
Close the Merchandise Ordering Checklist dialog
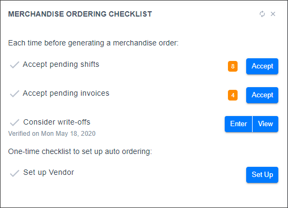point(273,14)
